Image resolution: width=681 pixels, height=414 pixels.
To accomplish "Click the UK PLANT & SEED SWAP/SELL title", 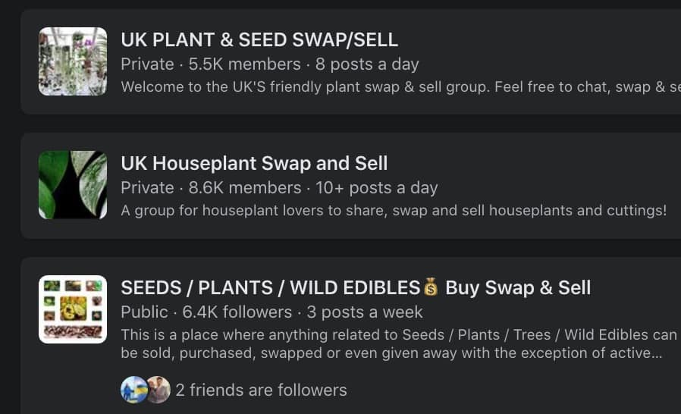I will click(259, 40).
